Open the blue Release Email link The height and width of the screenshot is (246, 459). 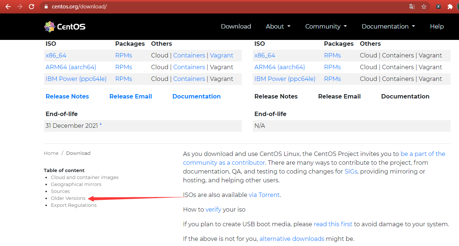[130, 96]
